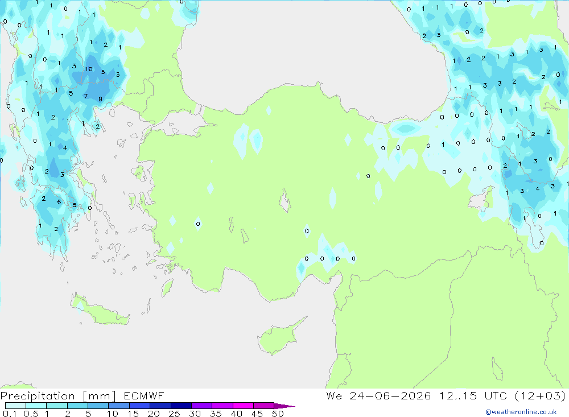Click the legend label '20'
This screenshot has height=417, width=569.
coord(154,414)
